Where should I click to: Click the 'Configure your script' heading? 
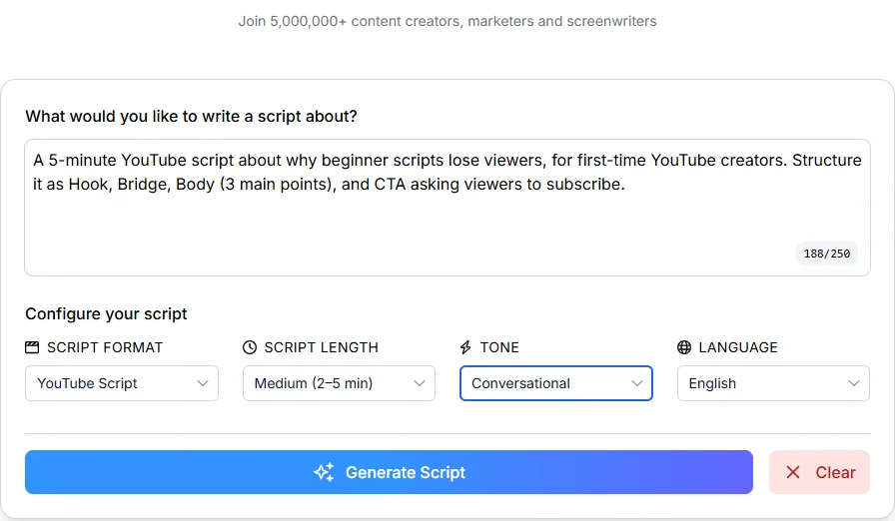[x=106, y=314]
